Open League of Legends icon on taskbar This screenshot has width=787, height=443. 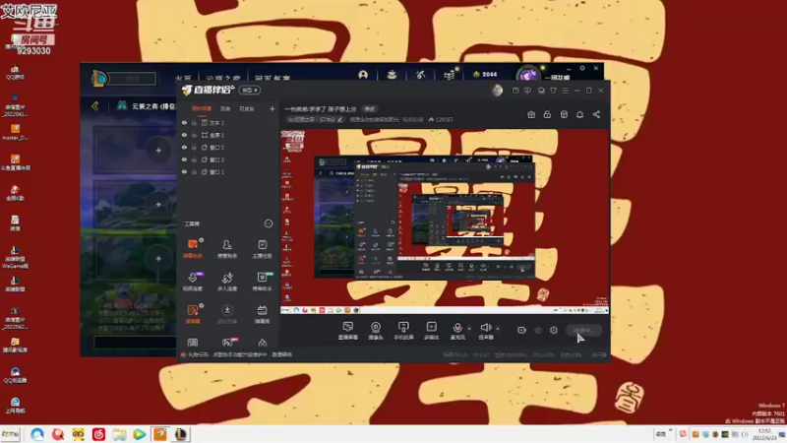tap(181, 434)
